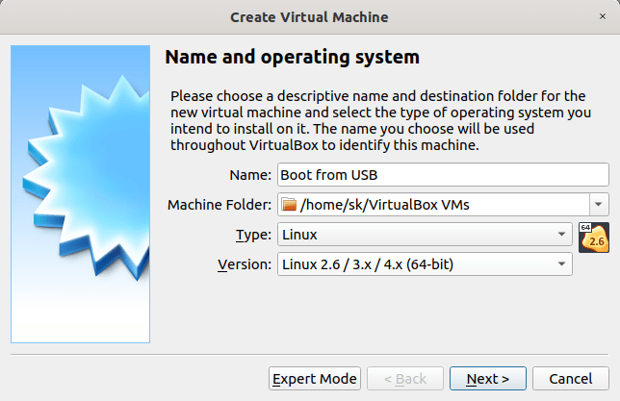Viewport: 620px width, 401px height.
Task: Click the descriptive instructions paragraph
Action: pyautogui.click(x=380, y=120)
